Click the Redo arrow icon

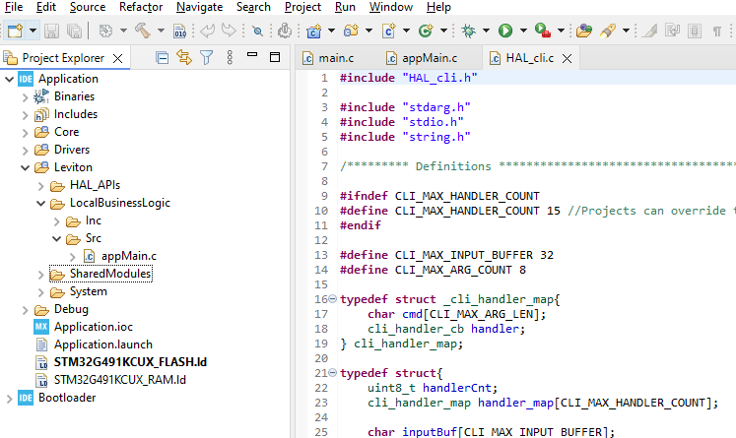[x=229, y=31]
